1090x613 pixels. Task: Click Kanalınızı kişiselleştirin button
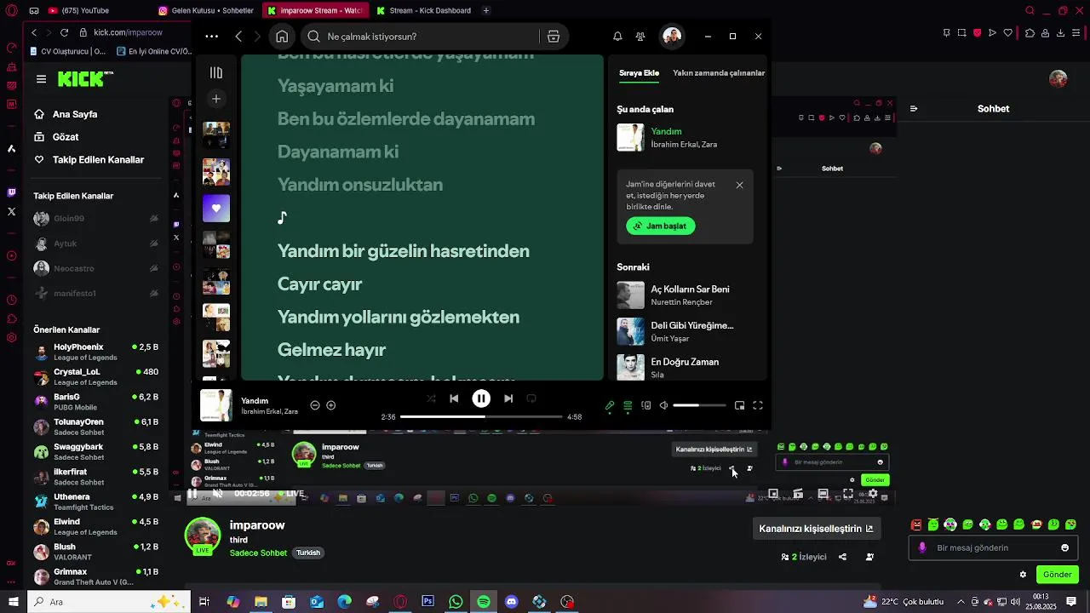coord(816,529)
